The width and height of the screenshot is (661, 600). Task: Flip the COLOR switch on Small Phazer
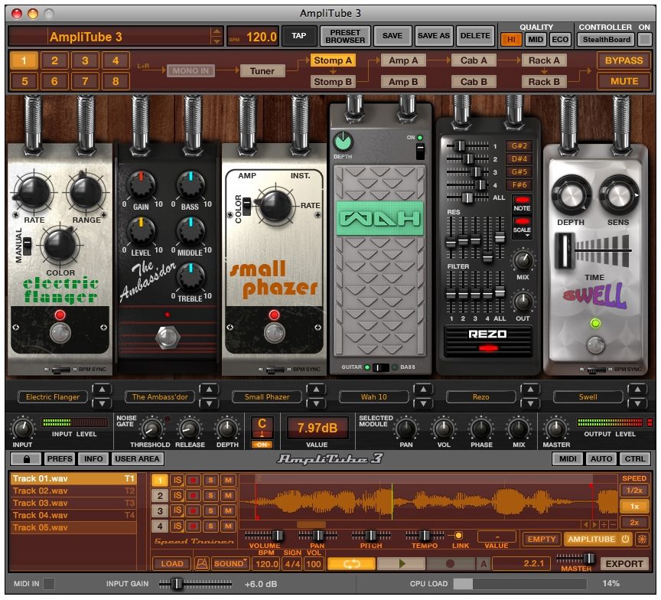pyautogui.click(x=246, y=206)
